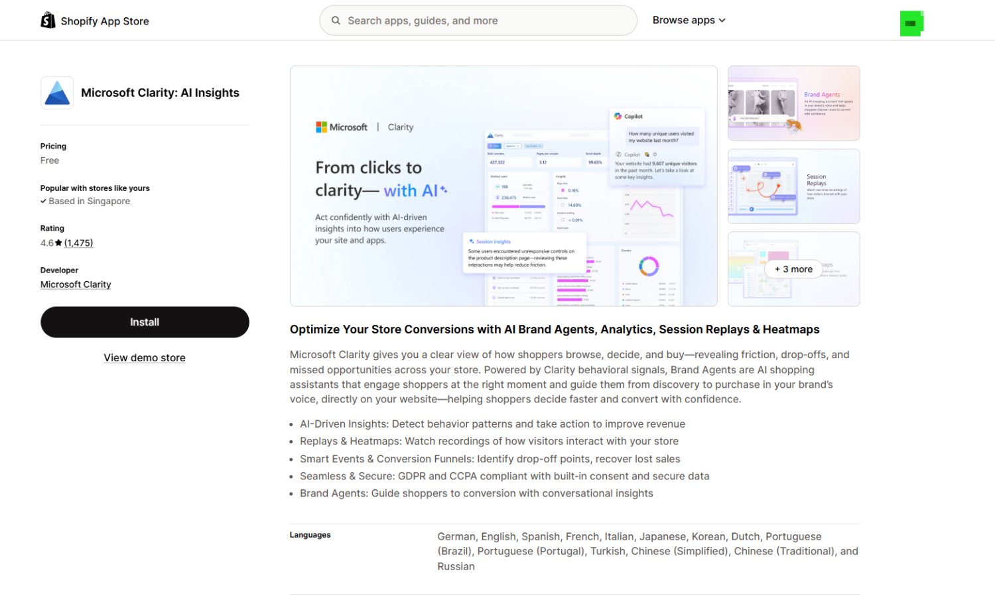This screenshot has height=596, width=995.
Task: Click the Brand Agents bullet text
Action: 476,493
